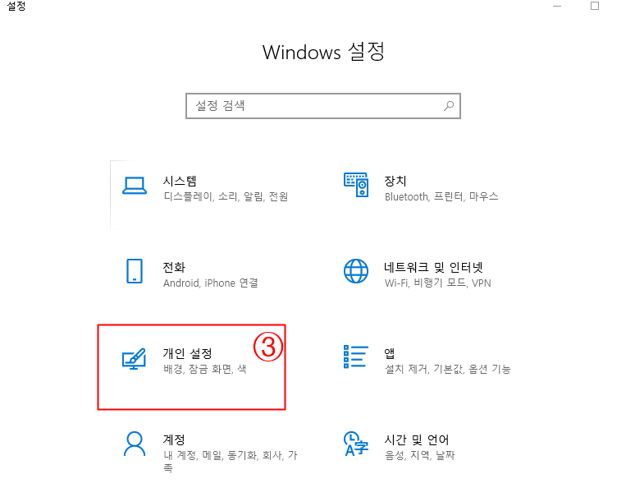This screenshot has height=497, width=626.
Task: Select the 계정 category label
Action: 174,439
